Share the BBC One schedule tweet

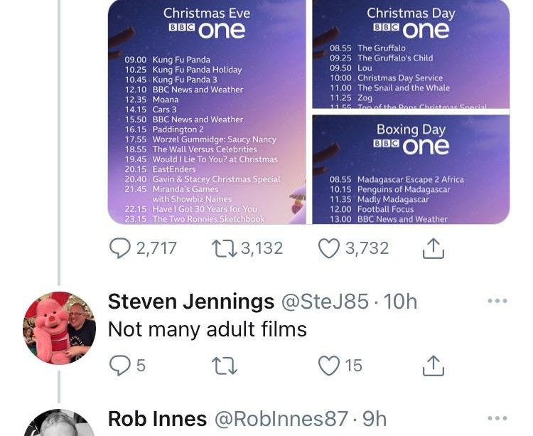click(x=433, y=248)
